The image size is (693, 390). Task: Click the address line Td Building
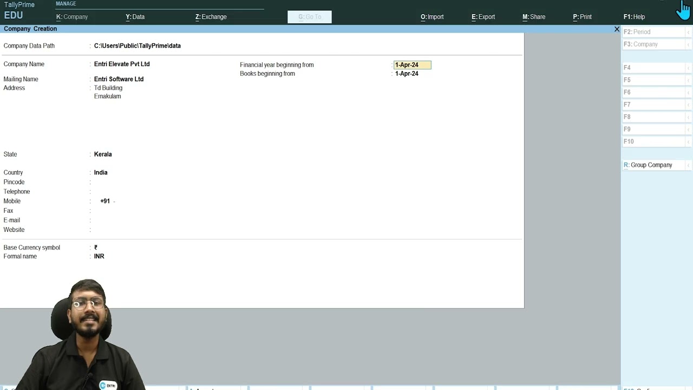108,88
